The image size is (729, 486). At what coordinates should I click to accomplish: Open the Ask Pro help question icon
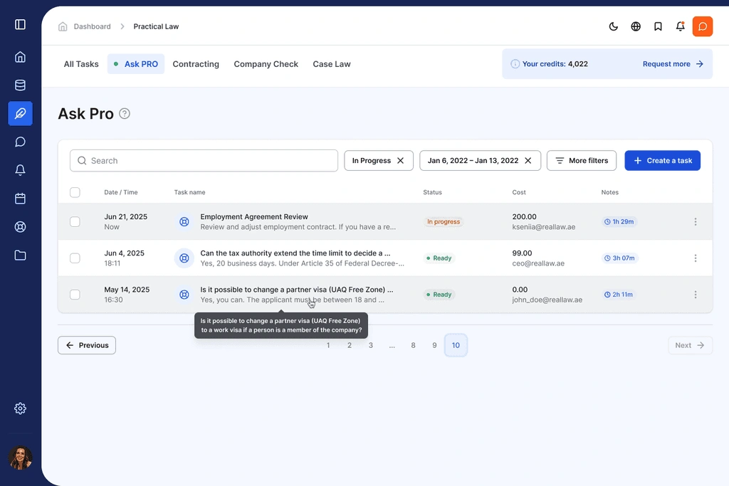125,114
